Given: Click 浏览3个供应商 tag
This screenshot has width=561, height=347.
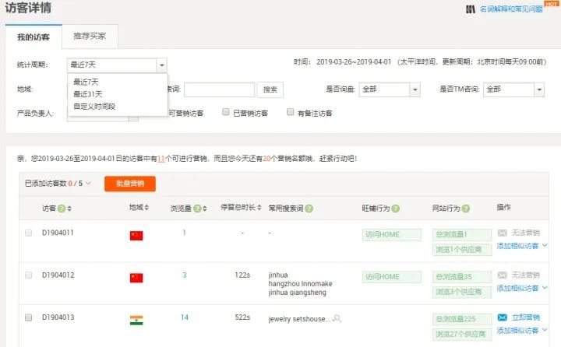Looking at the screenshot, I should [462, 292].
